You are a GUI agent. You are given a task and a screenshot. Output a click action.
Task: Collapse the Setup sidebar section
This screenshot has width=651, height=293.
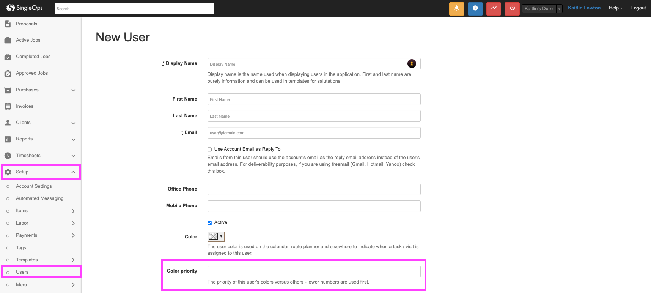(73, 172)
